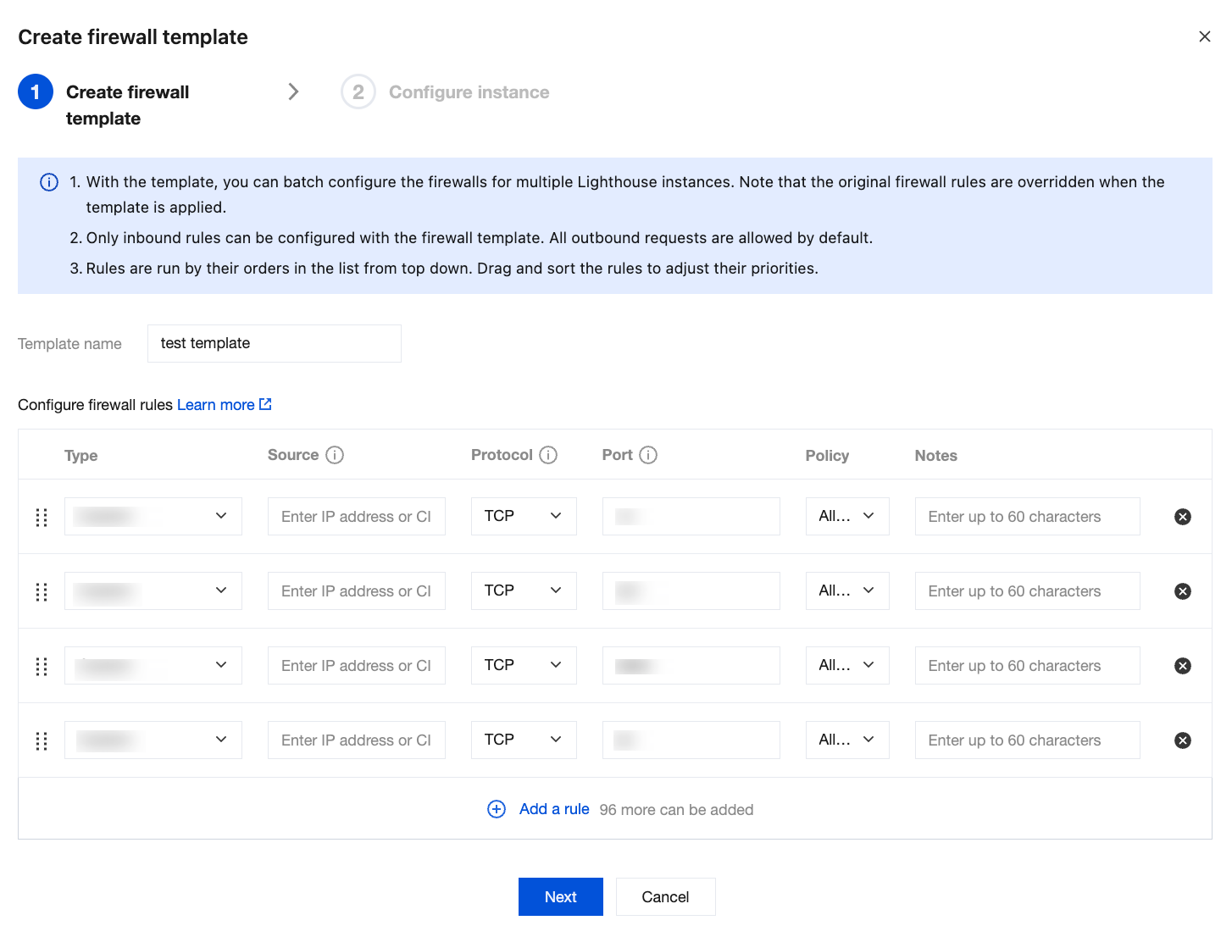
Task: Click the drag handle of the fourth rule
Action: (42, 740)
